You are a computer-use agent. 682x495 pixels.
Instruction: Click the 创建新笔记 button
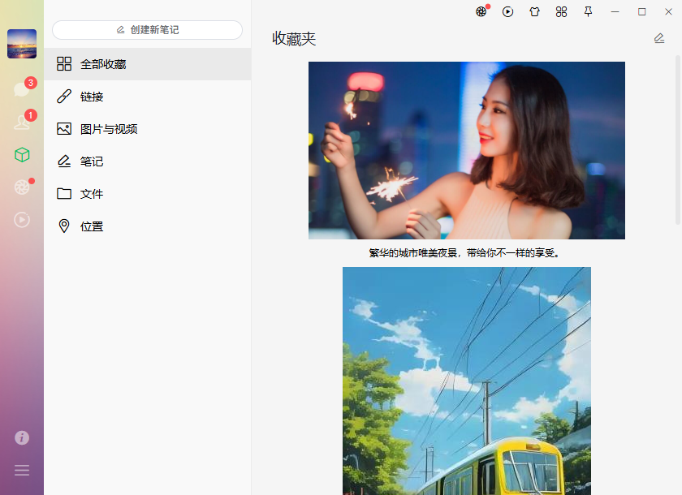[x=147, y=30]
